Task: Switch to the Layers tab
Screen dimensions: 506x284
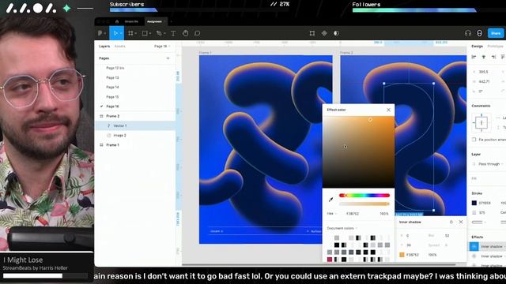Action: (x=104, y=47)
